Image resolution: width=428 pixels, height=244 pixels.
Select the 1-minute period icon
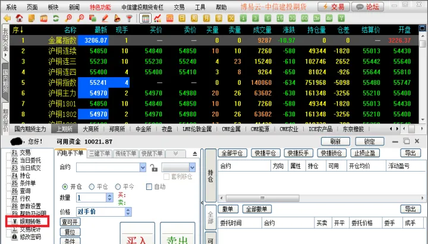pos(243,18)
